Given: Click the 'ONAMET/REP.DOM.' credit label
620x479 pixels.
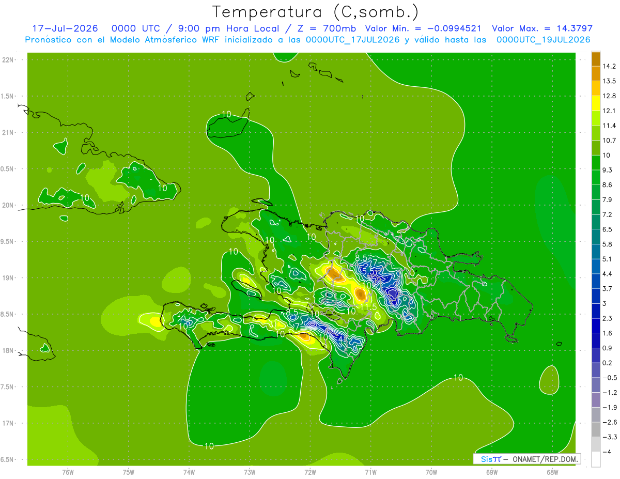Looking at the screenshot, I should [545, 459].
